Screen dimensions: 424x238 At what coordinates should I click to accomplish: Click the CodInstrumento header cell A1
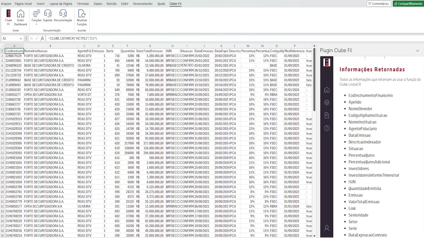tap(14, 51)
